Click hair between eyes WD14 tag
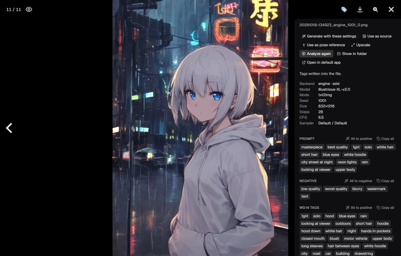The height and width of the screenshot is (256, 401). (x=343, y=246)
